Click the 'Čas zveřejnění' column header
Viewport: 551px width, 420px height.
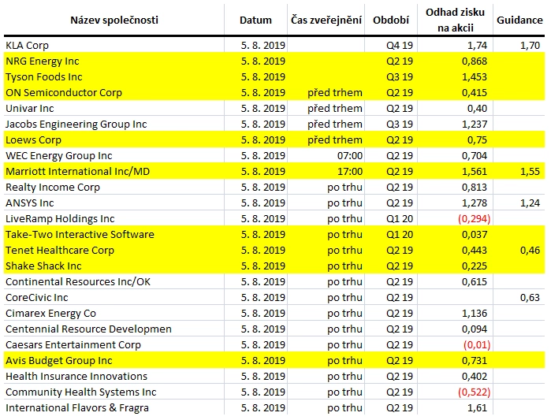click(x=326, y=20)
